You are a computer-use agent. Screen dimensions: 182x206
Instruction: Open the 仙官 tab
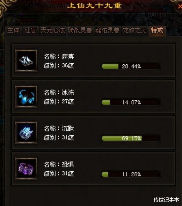31,31
